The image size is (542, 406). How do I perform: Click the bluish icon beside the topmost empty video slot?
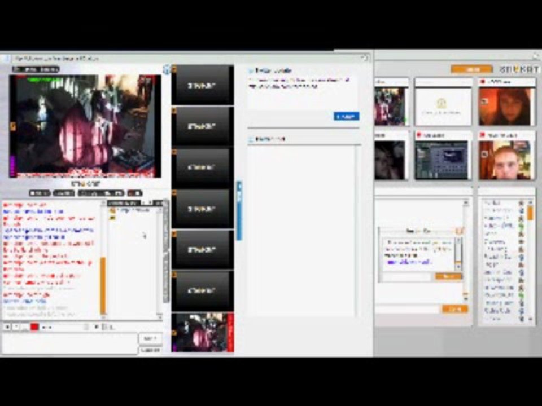167,70
